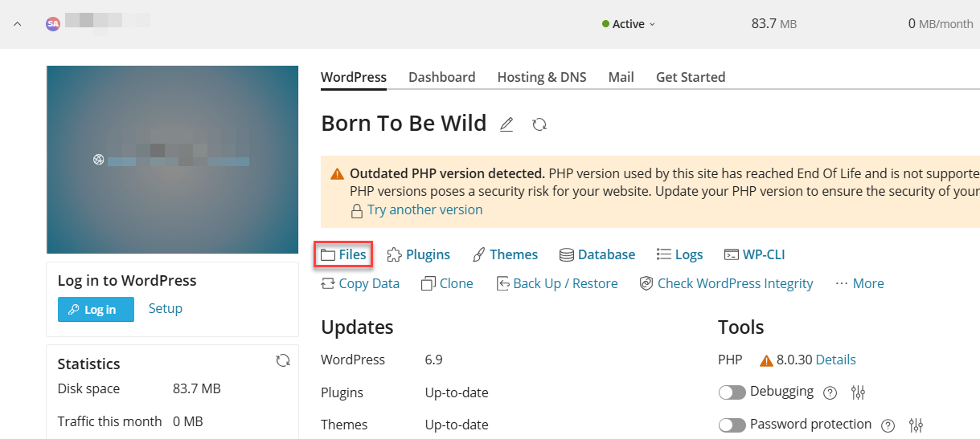Click the help icon beside Debugging
Screen dimensions: 980x439
point(830,393)
